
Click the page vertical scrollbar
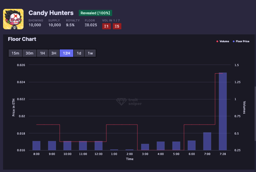255,114
